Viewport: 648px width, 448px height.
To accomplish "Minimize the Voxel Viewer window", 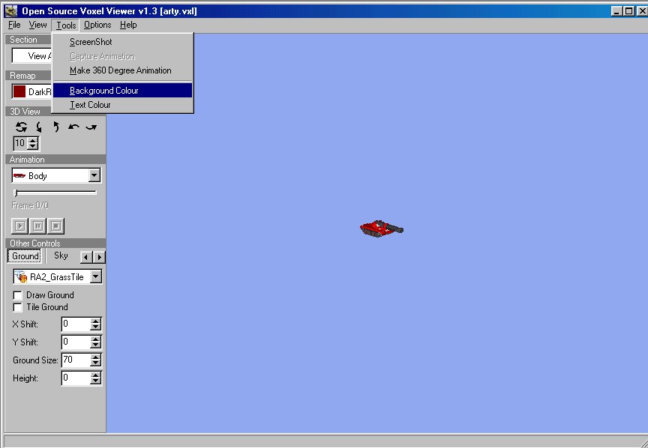I will coord(617,11).
